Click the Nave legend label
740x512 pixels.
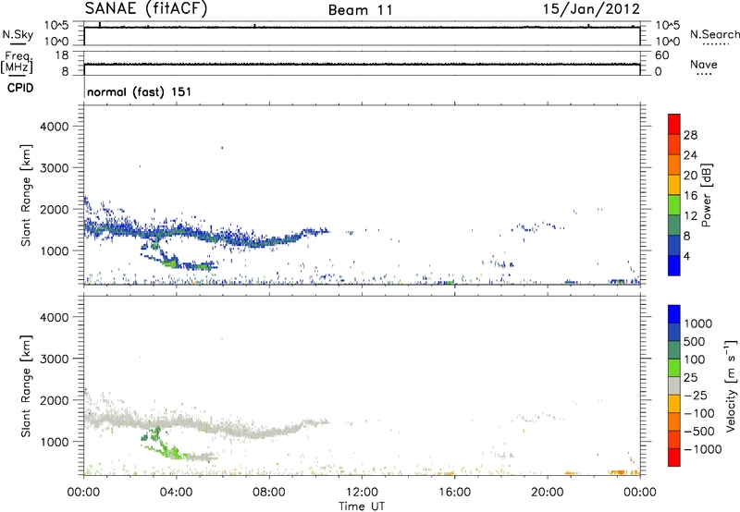704,64
